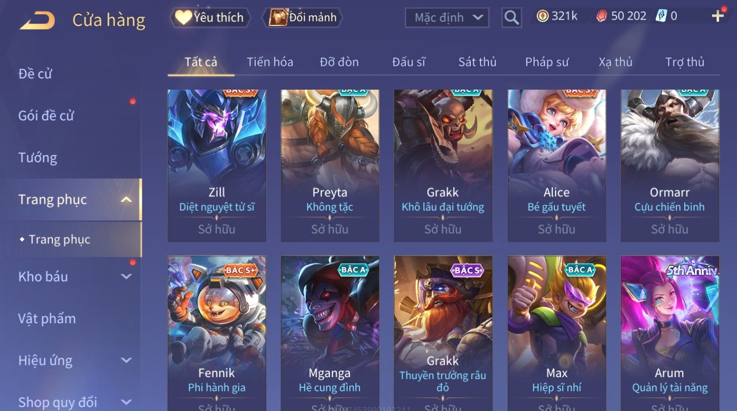Open the Mặc định sort dropdown
This screenshot has width=737, height=411.
[x=447, y=18]
